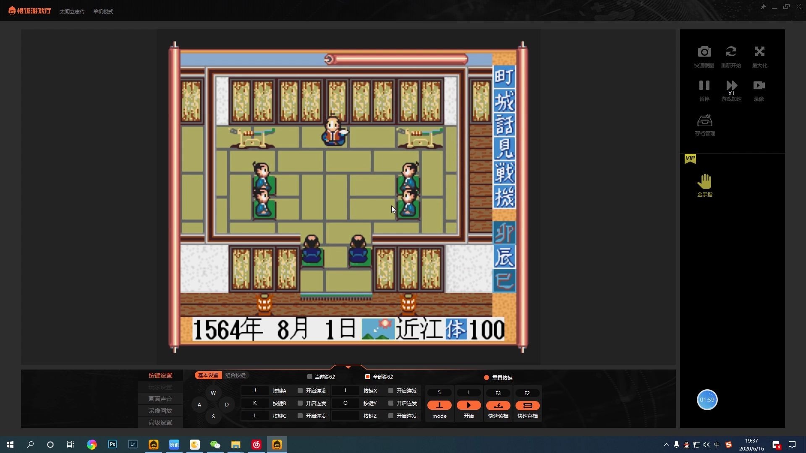Switch to the 基本设置 tab
Screen dimensions: 806x453
(x=208, y=375)
